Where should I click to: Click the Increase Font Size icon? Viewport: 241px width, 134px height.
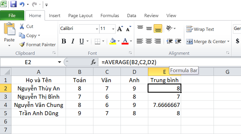tap(120, 29)
